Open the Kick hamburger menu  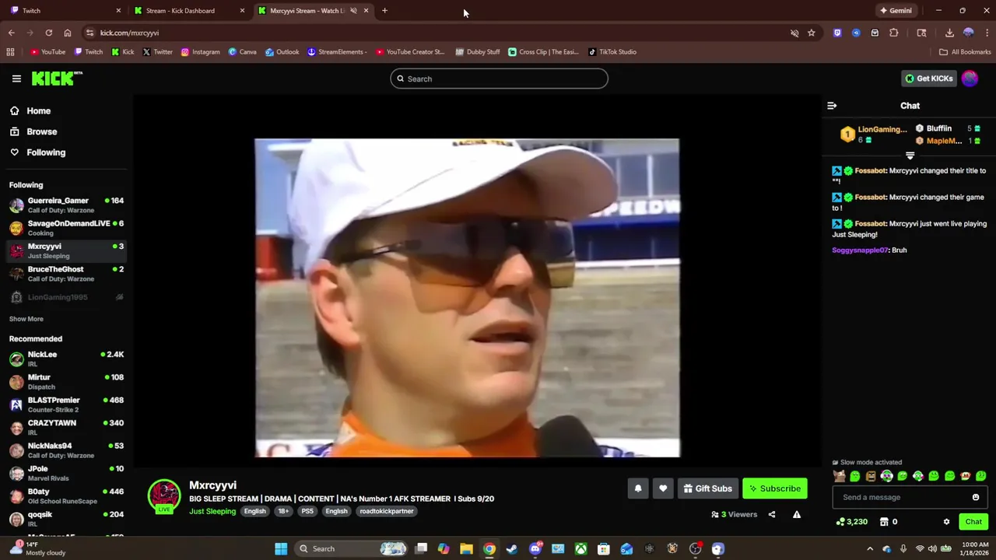[x=16, y=79]
